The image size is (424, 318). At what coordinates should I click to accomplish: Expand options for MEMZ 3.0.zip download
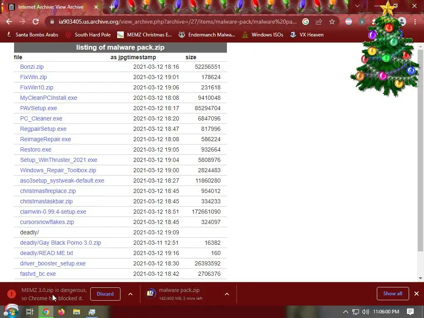pos(130,294)
